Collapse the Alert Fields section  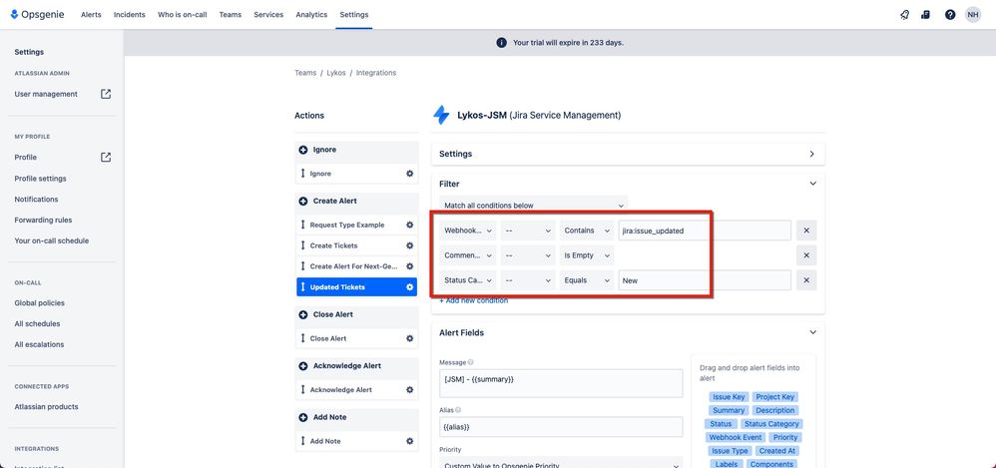812,332
